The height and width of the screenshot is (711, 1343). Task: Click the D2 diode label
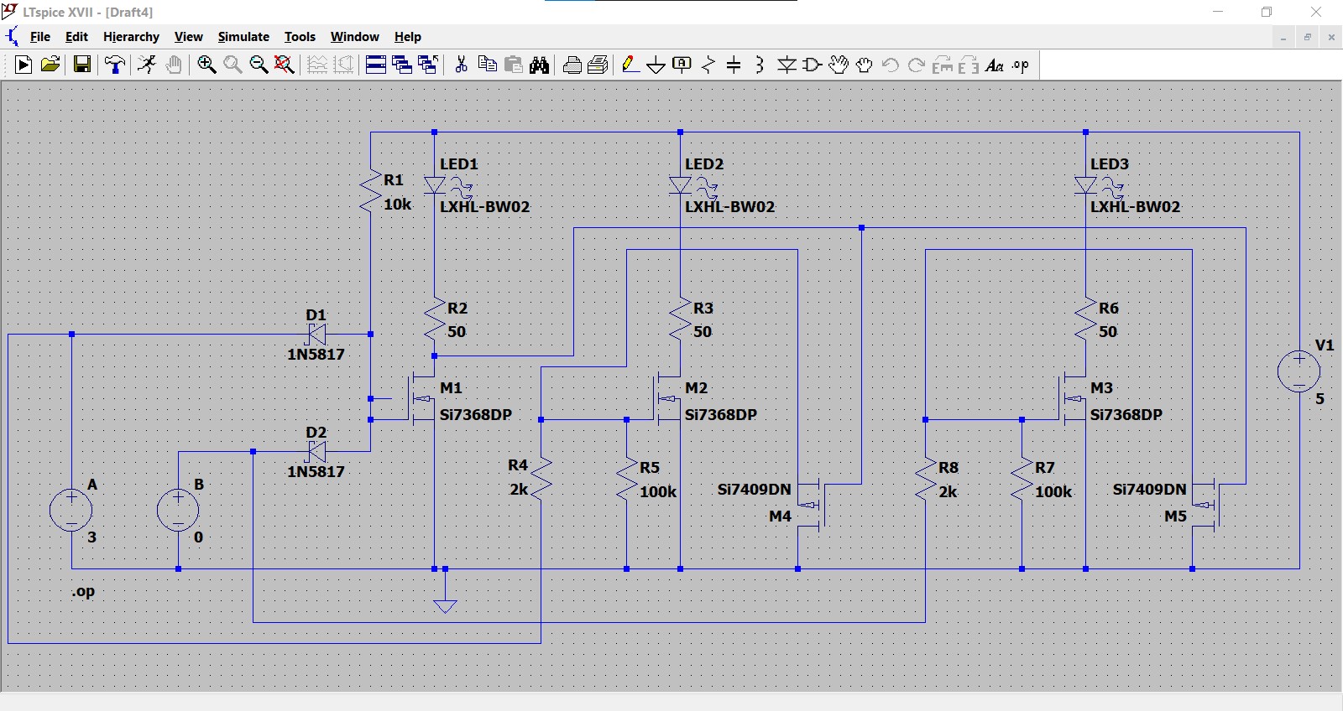(x=316, y=433)
